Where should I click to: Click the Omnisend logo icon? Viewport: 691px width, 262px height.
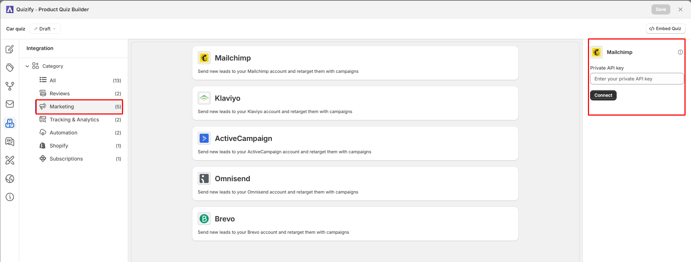pos(204,178)
